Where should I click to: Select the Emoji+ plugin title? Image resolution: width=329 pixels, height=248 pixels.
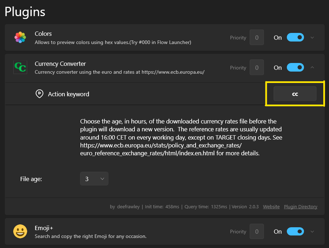coord(44,228)
